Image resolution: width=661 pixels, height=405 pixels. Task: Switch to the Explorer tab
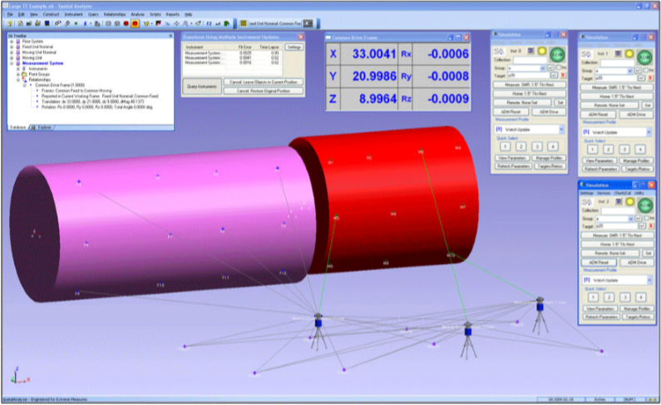(x=42, y=126)
